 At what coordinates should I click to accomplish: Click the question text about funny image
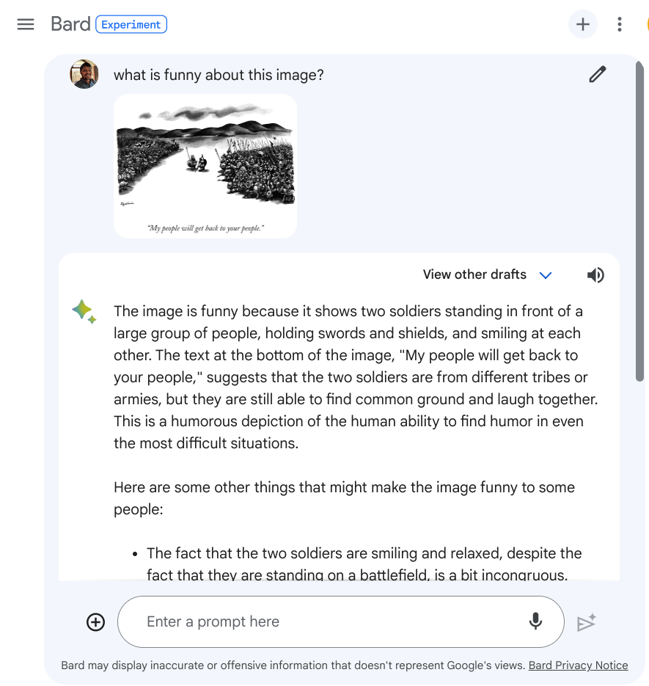click(x=219, y=75)
